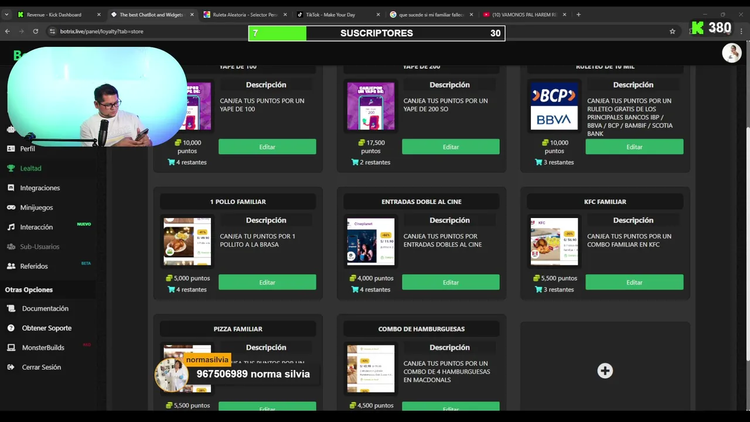
Task: Go back in browser history
Action: tap(8, 31)
